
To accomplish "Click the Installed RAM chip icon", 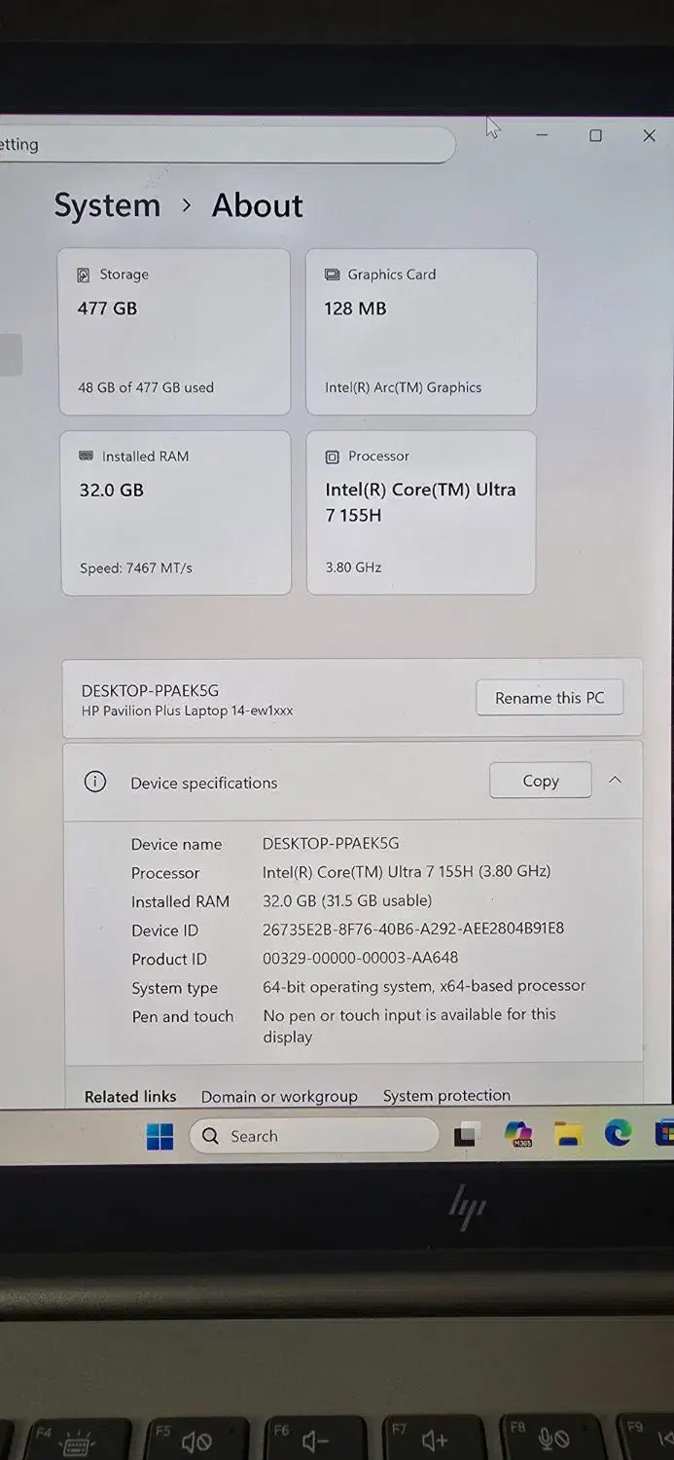I will click(86, 456).
